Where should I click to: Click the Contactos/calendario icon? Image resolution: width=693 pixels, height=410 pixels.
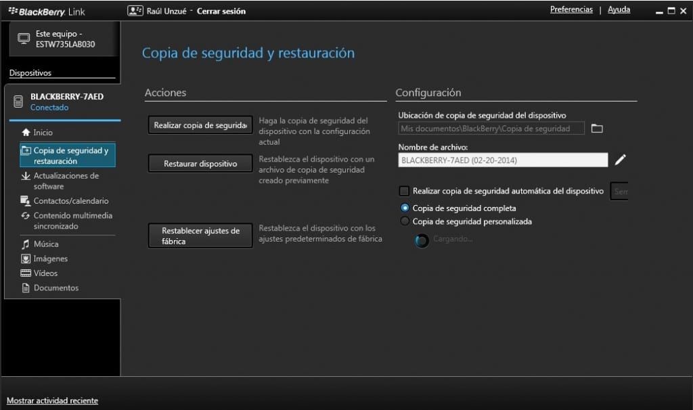26,201
